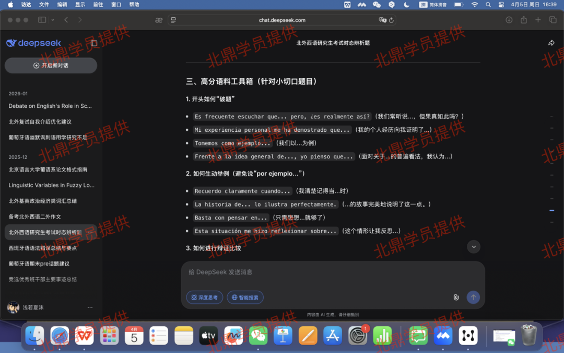Open the 编辑 menu
The width and height of the screenshot is (564, 353).
pos(62,5)
